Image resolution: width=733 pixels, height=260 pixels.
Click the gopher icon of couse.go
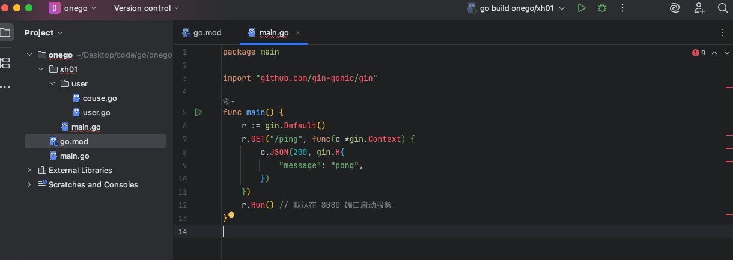[x=76, y=98]
